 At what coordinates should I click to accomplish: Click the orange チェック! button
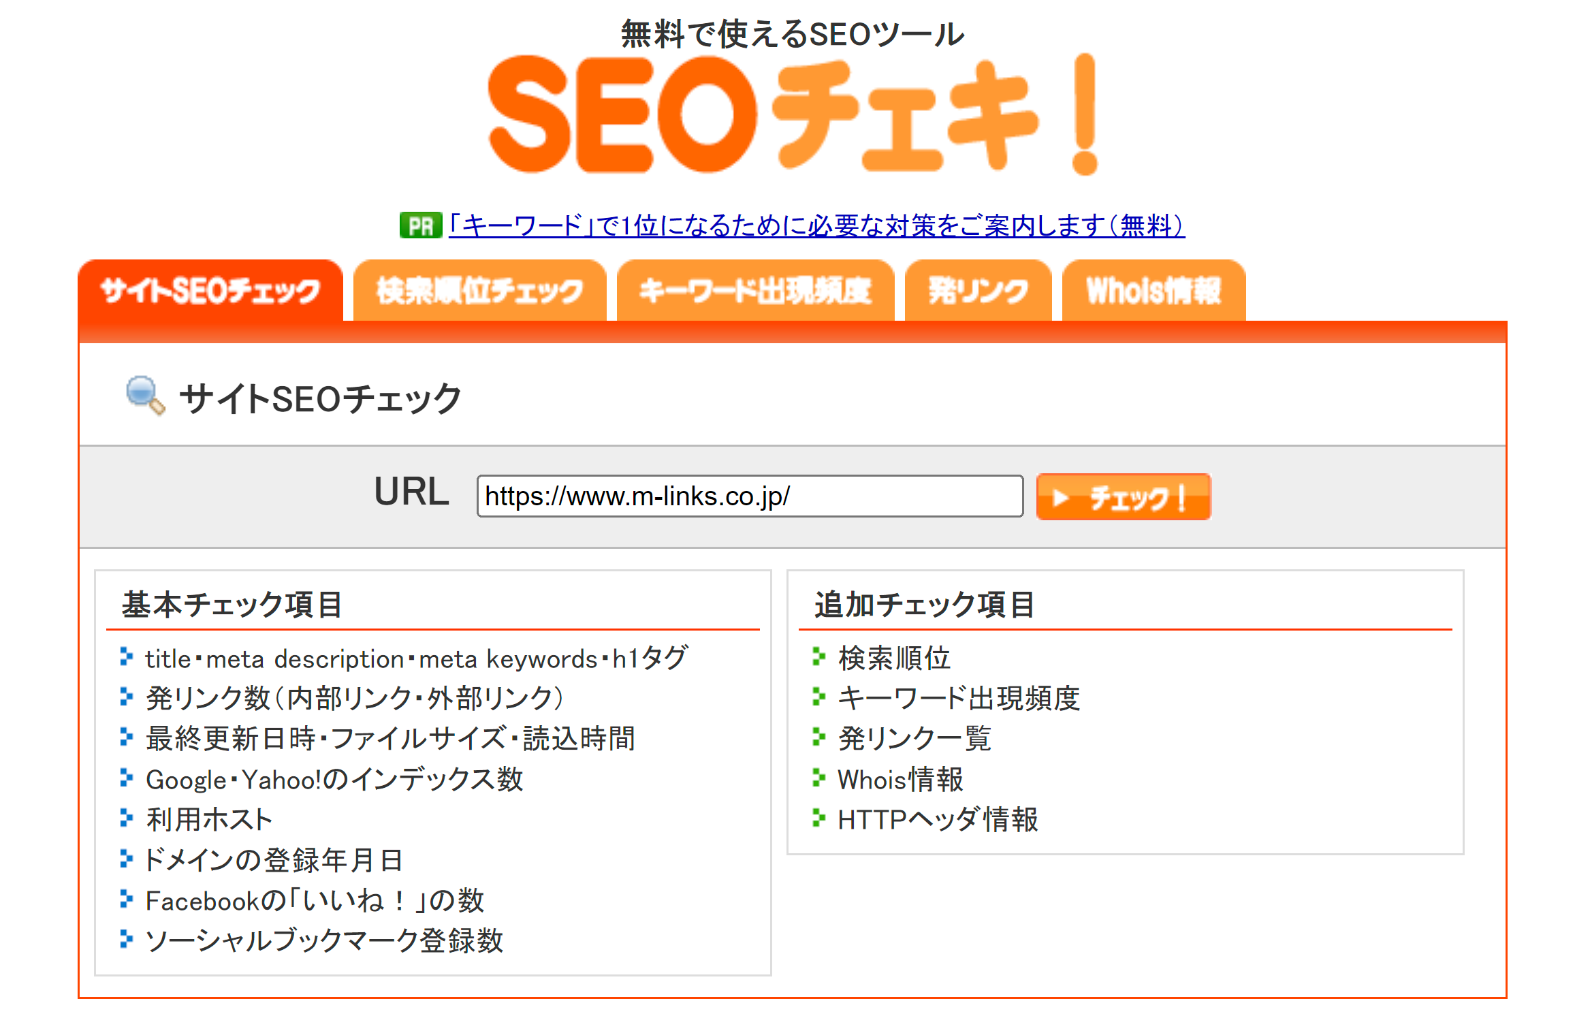coord(1124,497)
